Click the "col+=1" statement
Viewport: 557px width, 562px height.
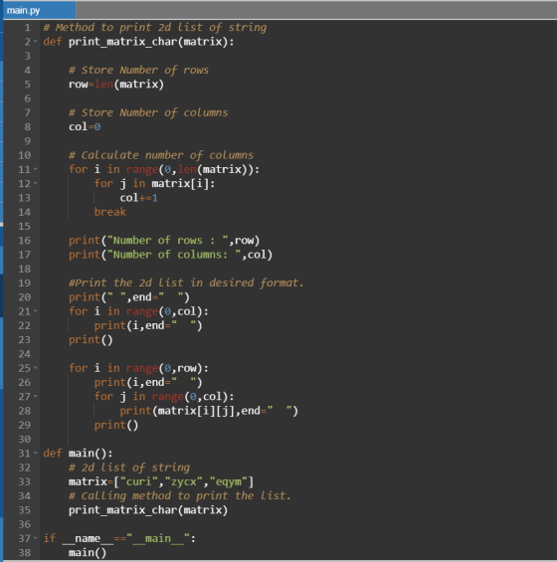coord(138,198)
